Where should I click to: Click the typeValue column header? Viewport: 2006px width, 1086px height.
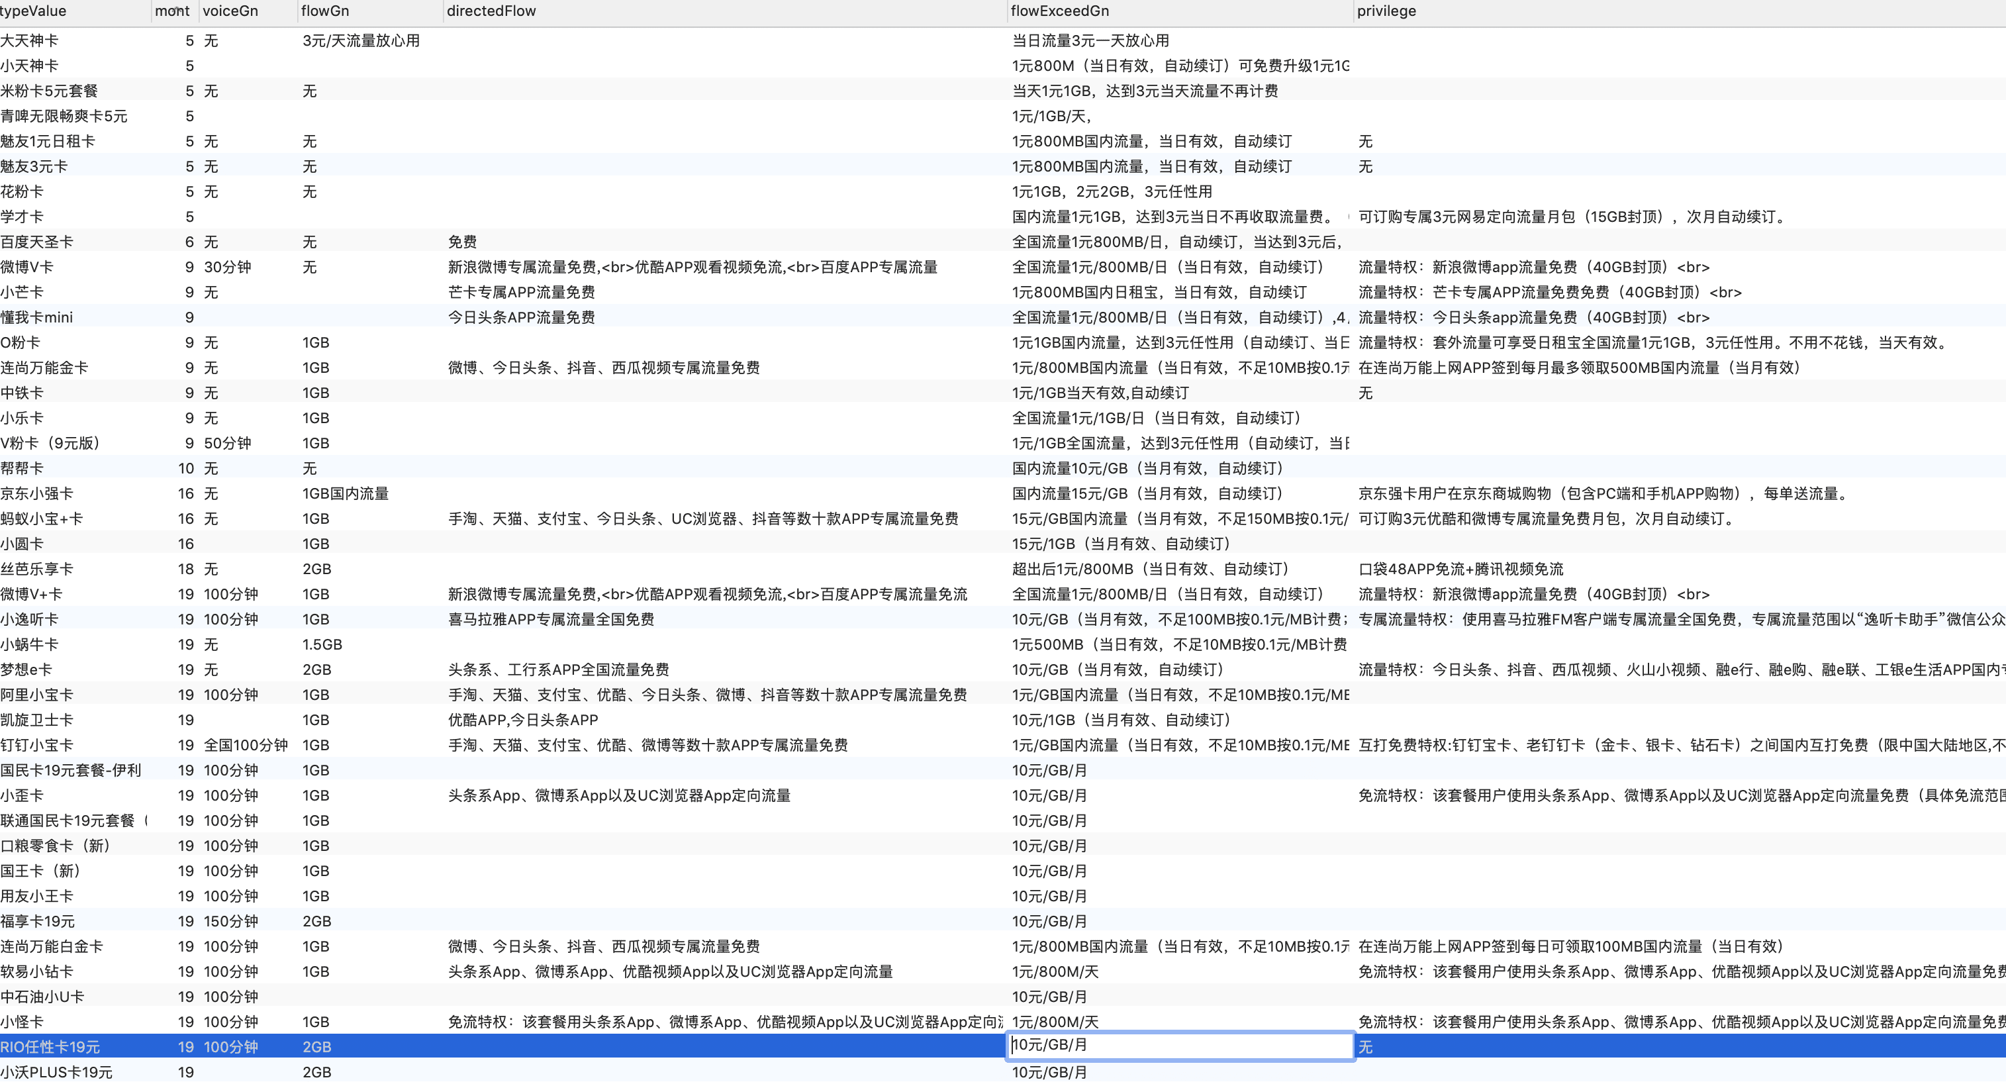tap(34, 11)
